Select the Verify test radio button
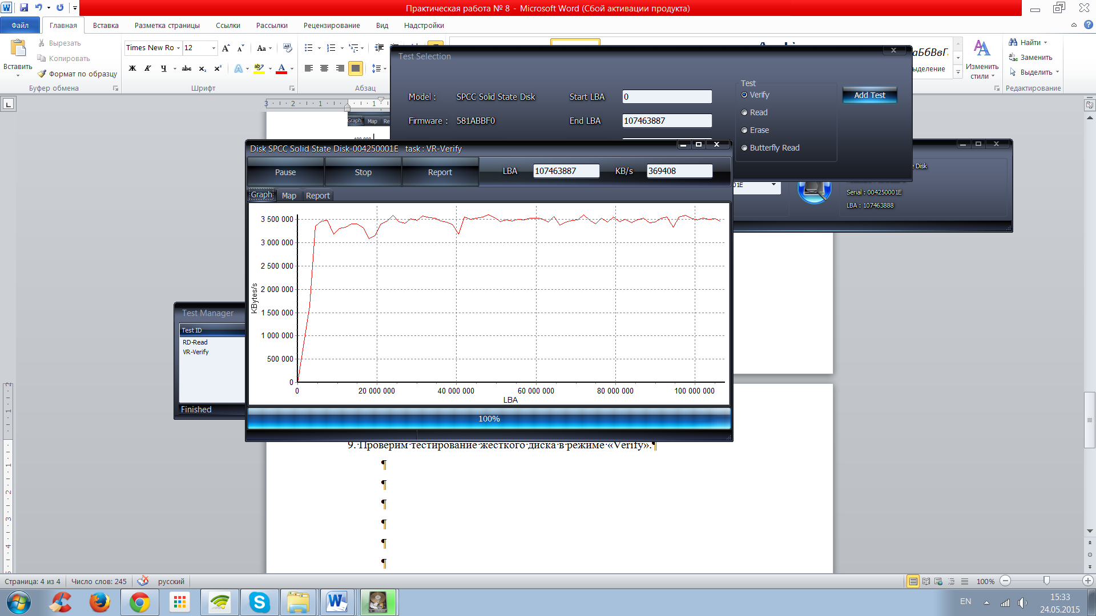Screen dimensions: 1096x616 744,95
